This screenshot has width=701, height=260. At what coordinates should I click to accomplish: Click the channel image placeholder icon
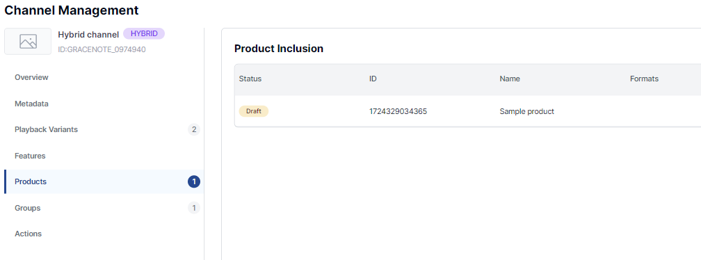pos(28,42)
